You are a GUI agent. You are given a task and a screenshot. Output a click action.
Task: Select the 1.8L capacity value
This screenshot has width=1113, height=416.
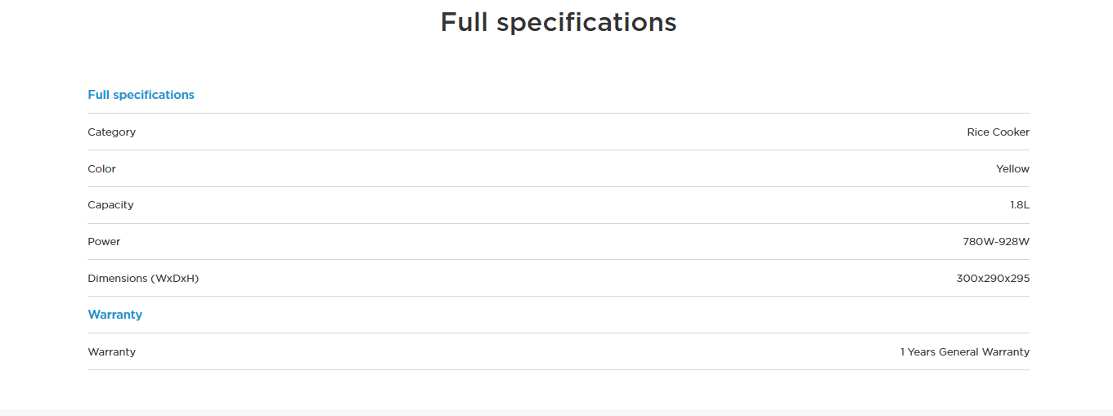[1019, 205]
